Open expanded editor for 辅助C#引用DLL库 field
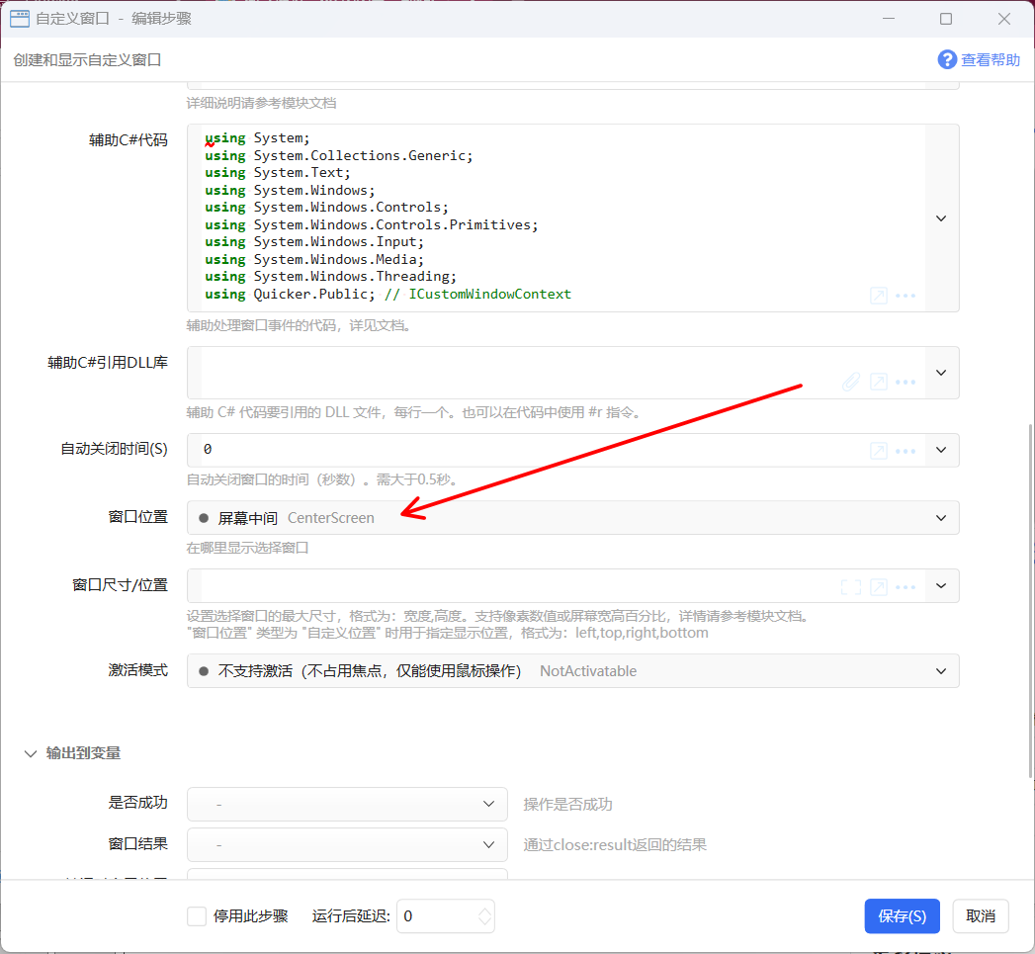Screen dimensions: 1035x954 tap(879, 382)
